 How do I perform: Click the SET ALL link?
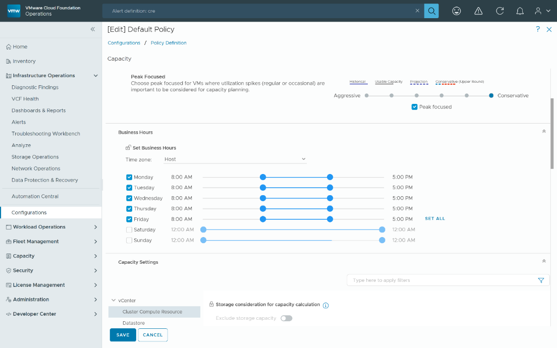click(435, 219)
